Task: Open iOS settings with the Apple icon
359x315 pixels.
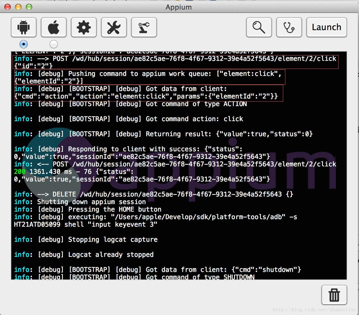Action: click(54, 27)
